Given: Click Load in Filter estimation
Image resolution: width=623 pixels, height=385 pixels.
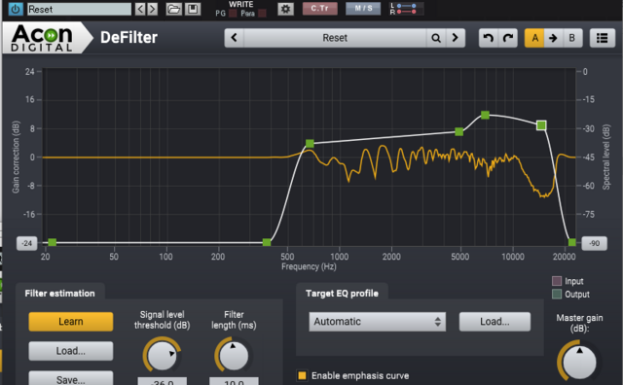Looking at the screenshot, I should point(71,351).
